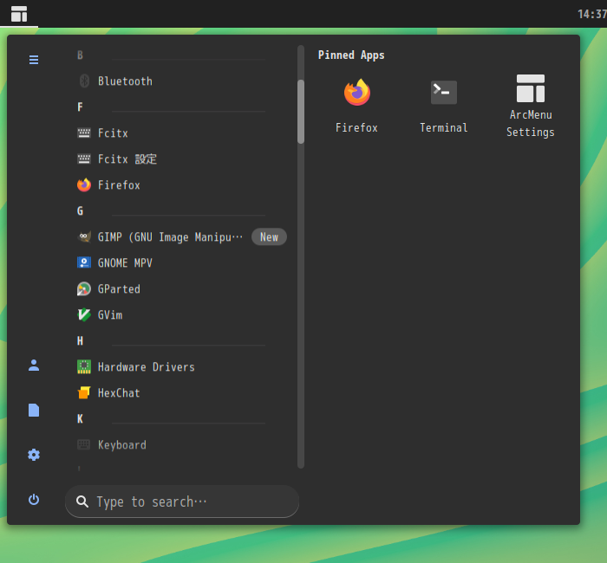Image resolution: width=607 pixels, height=563 pixels.
Task: Click the Firefox icon in the app list
Action: (x=84, y=184)
